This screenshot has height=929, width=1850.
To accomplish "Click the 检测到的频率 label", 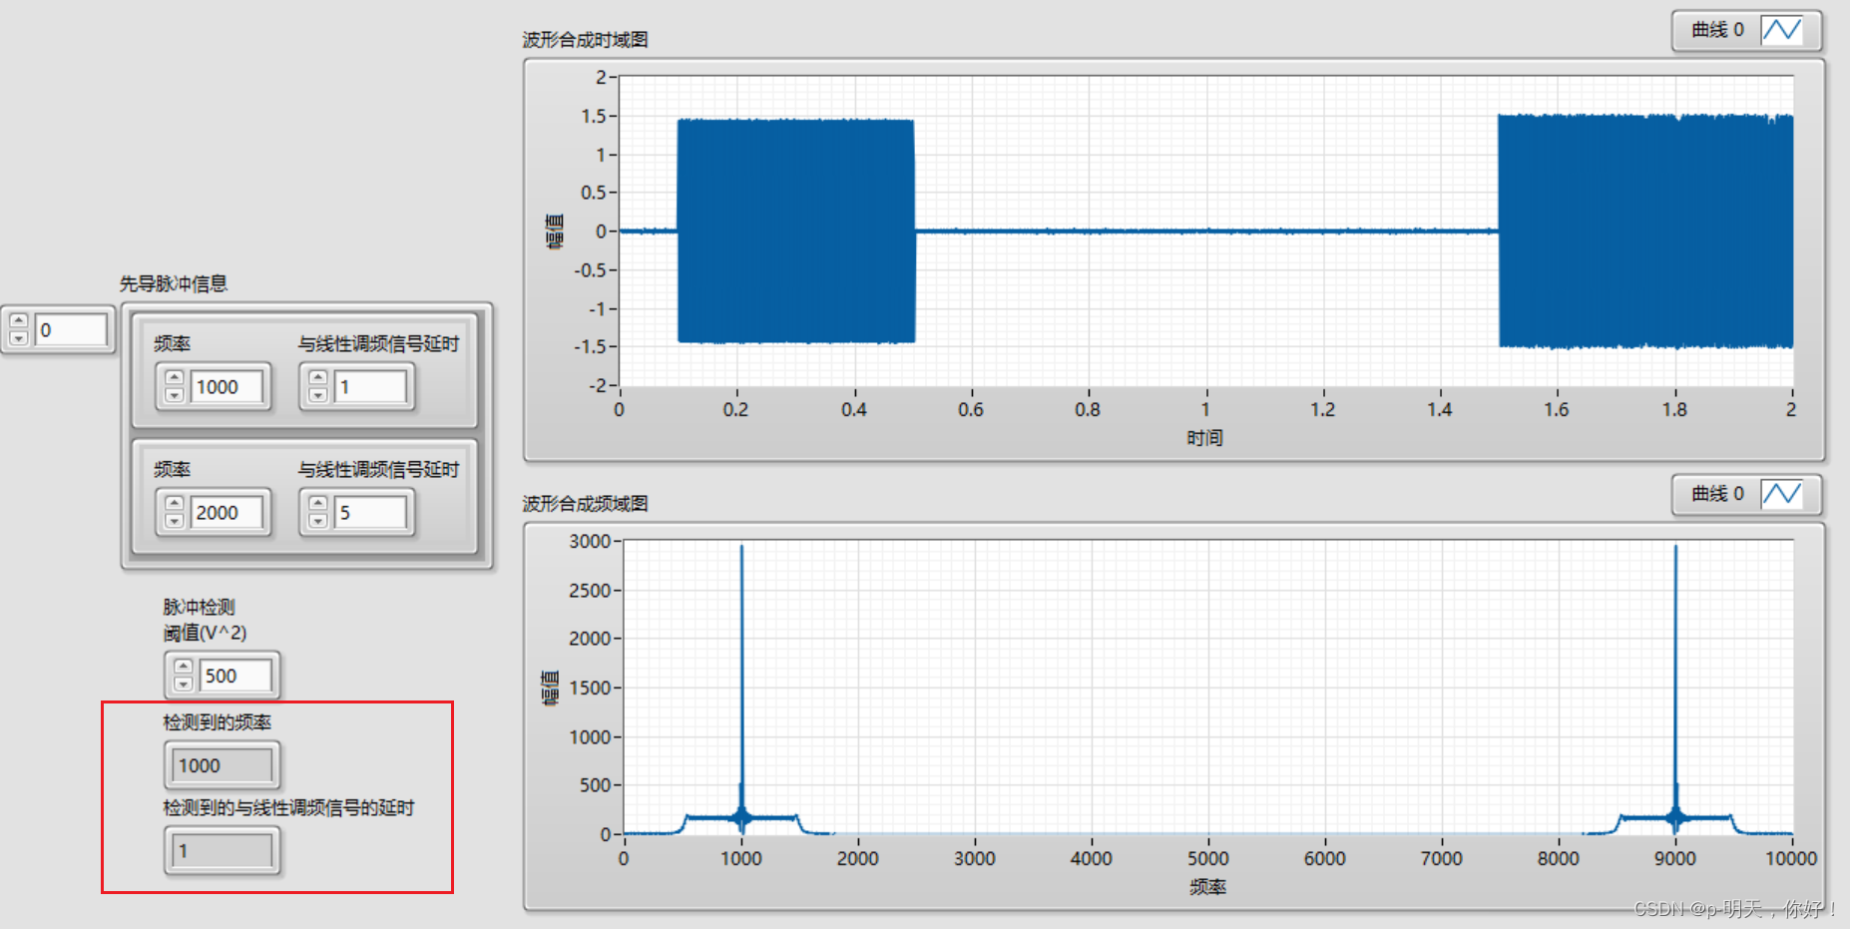I will pos(218,722).
